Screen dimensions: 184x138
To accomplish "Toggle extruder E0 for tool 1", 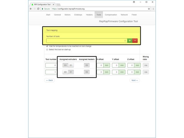I will click(65, 72).
